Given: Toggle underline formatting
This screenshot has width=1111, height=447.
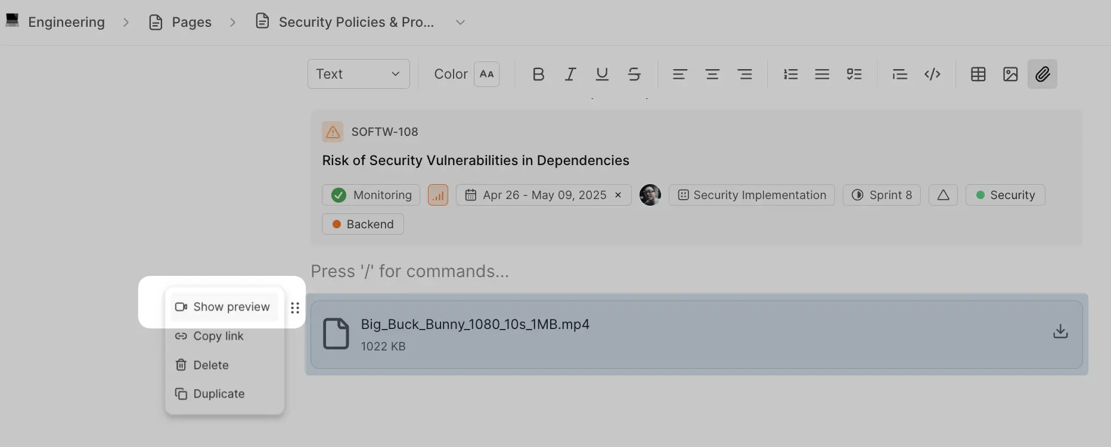Looking at the screenshot, I should (x=602, y=74).
